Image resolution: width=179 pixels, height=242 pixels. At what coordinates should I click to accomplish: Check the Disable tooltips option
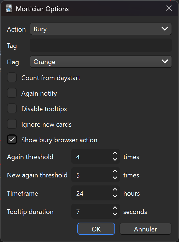coord(12,109)
